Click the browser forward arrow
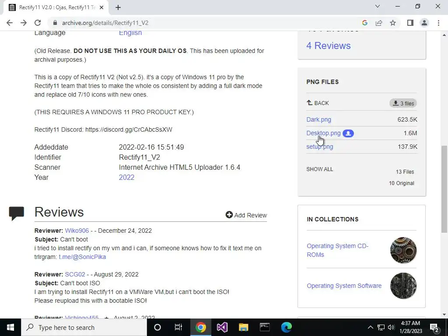Screen dimensions: 448x336 pos(24,23)
